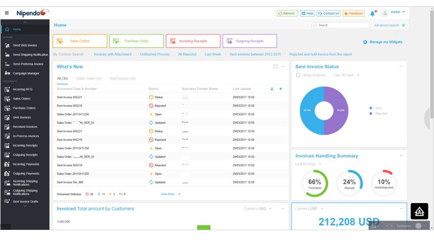Click the pin column icon in table header

(280, 89)
